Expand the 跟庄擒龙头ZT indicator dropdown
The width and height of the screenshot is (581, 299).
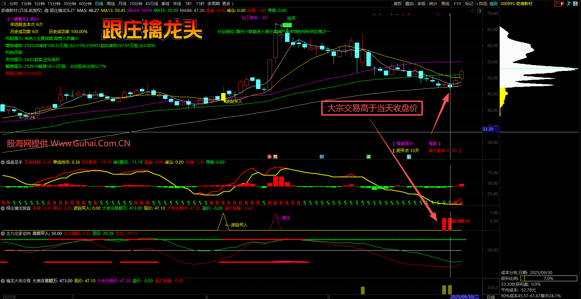click(x=46, y=11)
